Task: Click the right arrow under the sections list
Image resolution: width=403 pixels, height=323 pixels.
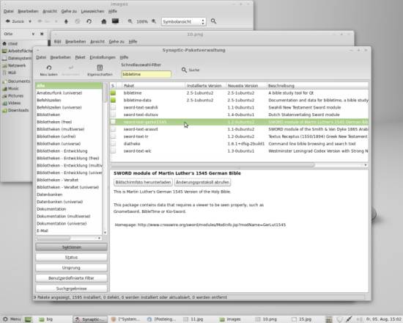Action: tap(99, 238)
